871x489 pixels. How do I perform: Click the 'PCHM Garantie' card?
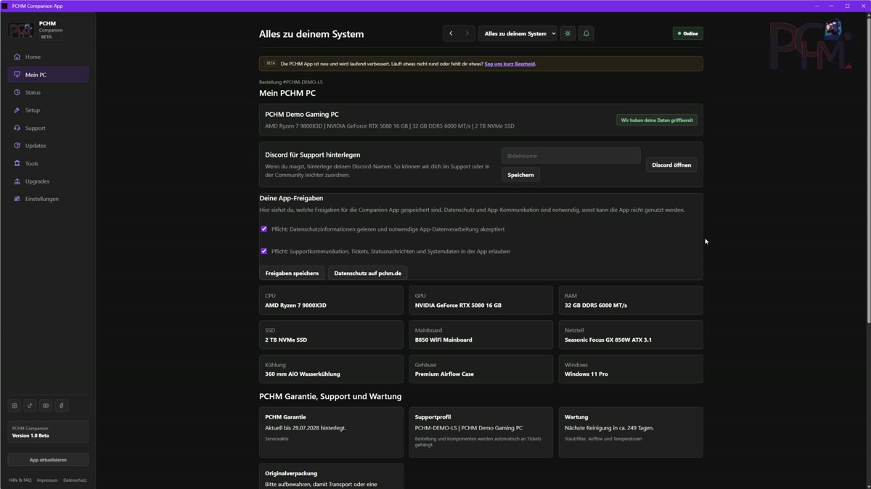[331, 432]
